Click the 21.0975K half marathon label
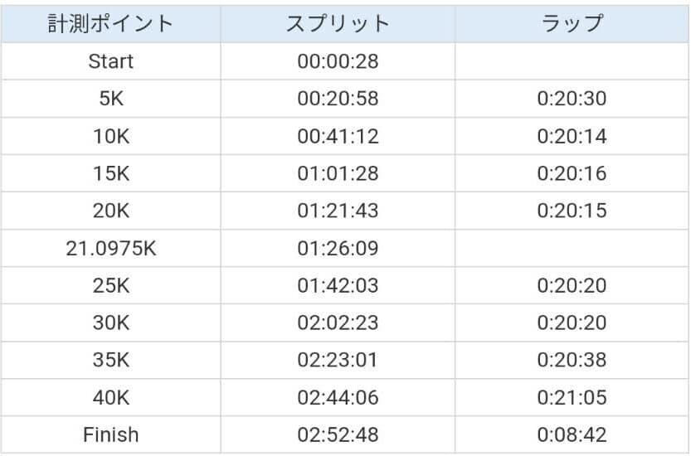Screen dimensions: 691x456 [111, 248]
